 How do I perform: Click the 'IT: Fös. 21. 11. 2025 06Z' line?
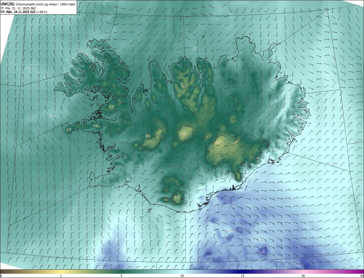18,8
